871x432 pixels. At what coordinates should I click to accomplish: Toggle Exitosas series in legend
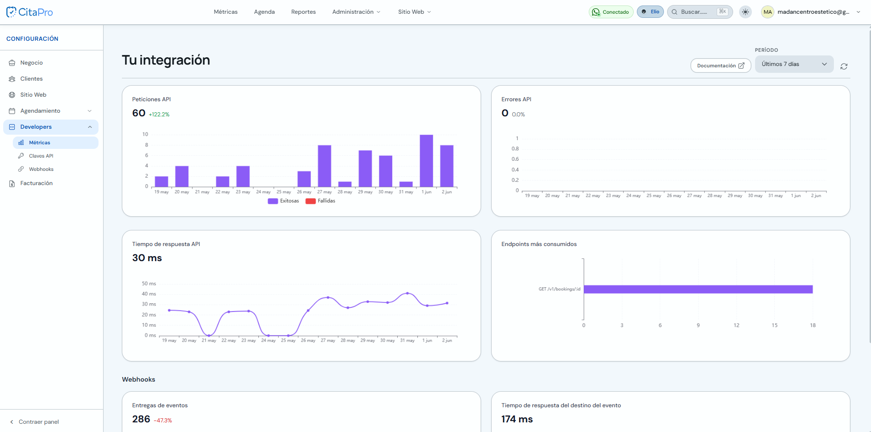click(284, 201)
